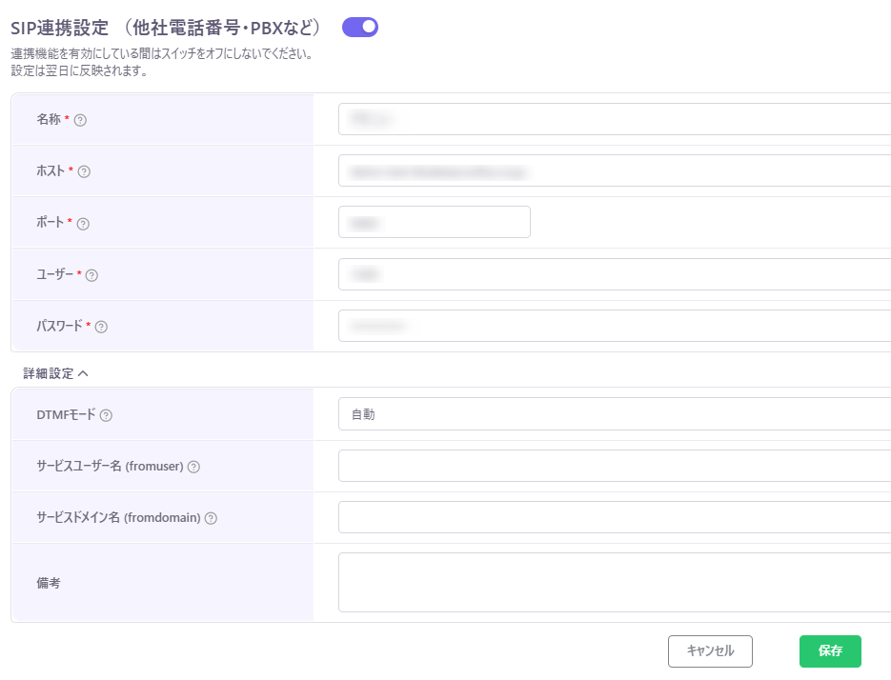The image size is (891, 680).
Task: Toggle the SIP連携設定 switch off
Action: tap(360, 27)
